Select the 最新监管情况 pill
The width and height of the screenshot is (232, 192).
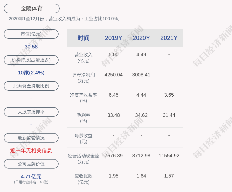(31, 138)
